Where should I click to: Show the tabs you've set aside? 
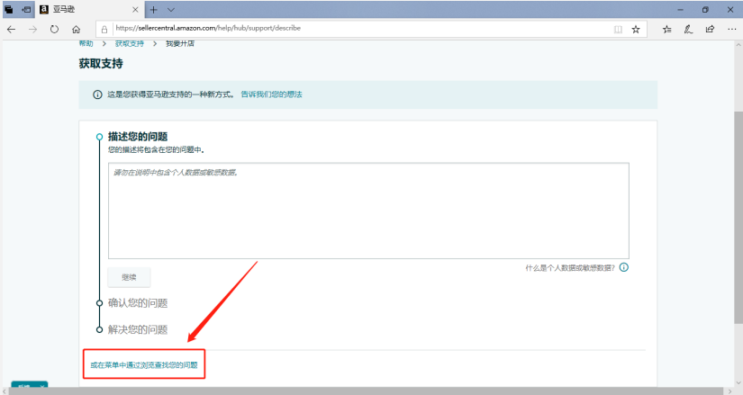[x=8, y=10]
